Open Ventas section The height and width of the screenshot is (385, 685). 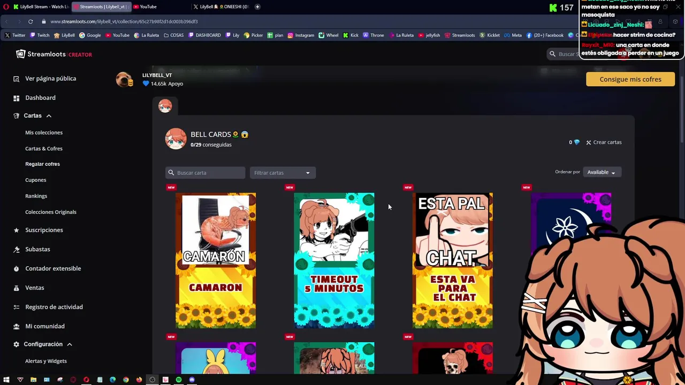point(34,288)
